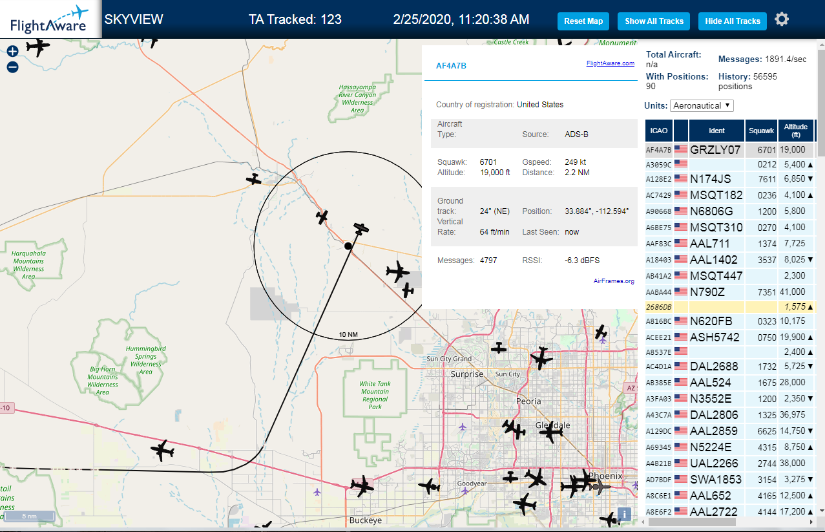Click A3059C ICAO cell
This screenshot has width=825, height=532.
coord(659,164)
